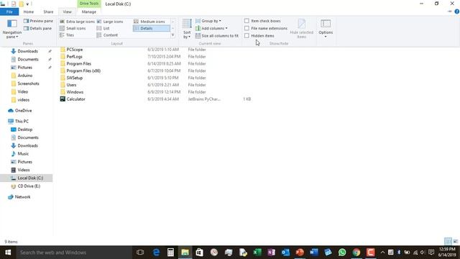Screen dimensions: 460x259
Task: Select the Windows folder in file list
Action: [75, 92]
